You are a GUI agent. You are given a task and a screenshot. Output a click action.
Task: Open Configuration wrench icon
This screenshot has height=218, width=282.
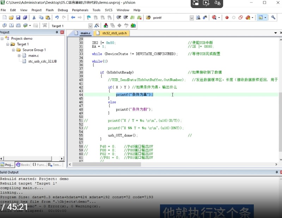pos(273,18)
